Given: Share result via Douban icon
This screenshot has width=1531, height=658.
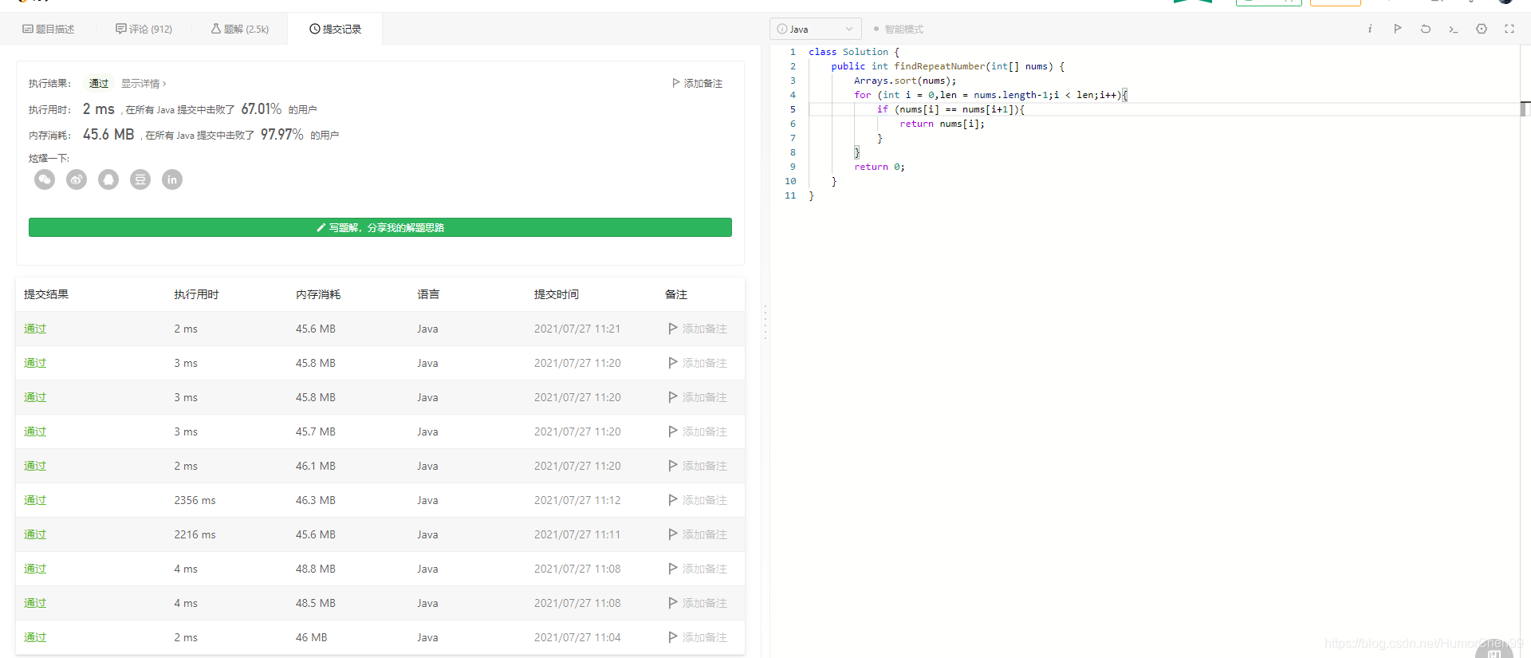Looking at the screenshot, I should [x=140, y=179].
